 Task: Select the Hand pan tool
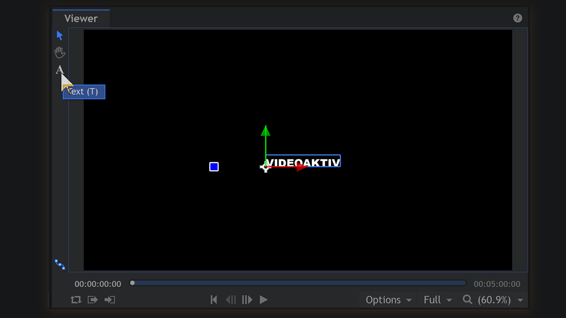(x=60, y=53)
